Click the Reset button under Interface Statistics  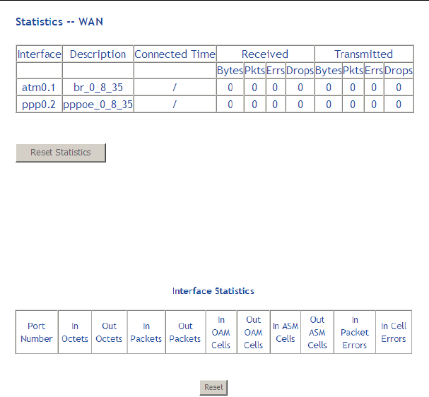point(213,387)
